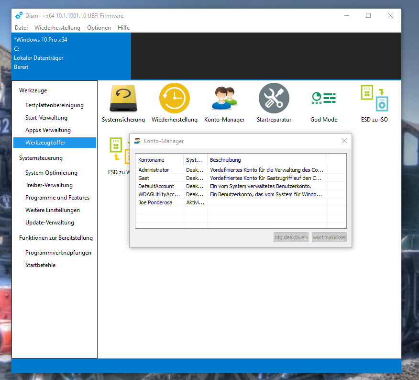Open Programmverknüpfungen in the sidebar
Image resolution: width=419 pixels, height=380 pixels.
click(55, 253)
